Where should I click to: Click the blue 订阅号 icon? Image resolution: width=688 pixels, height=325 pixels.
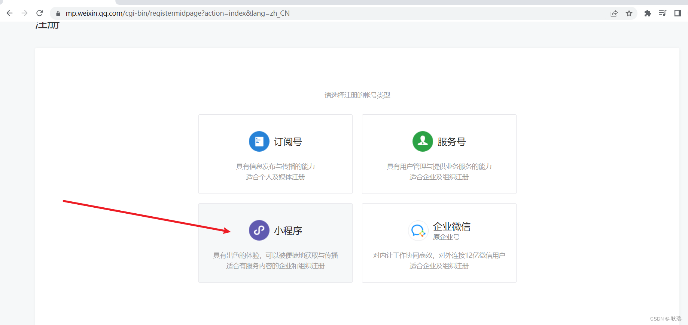(x=259, y=141)
